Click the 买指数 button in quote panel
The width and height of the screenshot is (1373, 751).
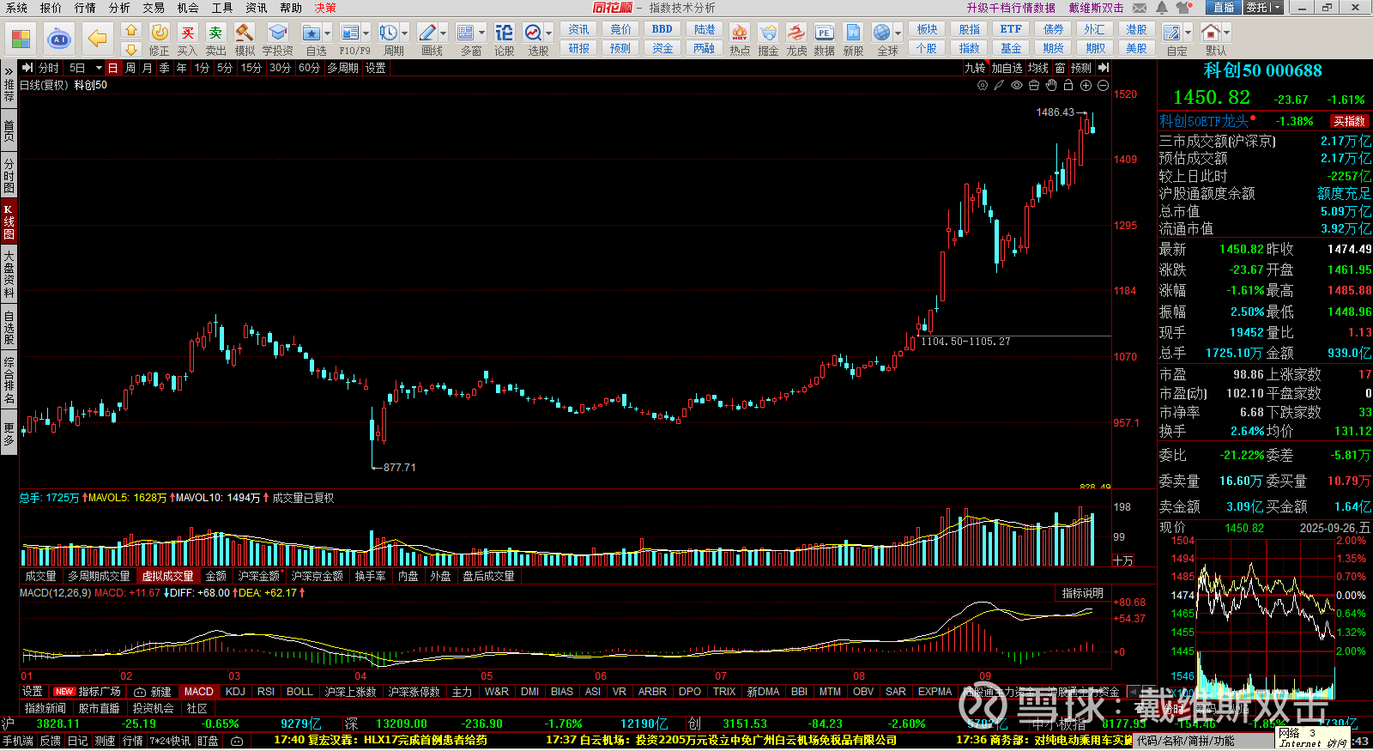coord(1349,122)
